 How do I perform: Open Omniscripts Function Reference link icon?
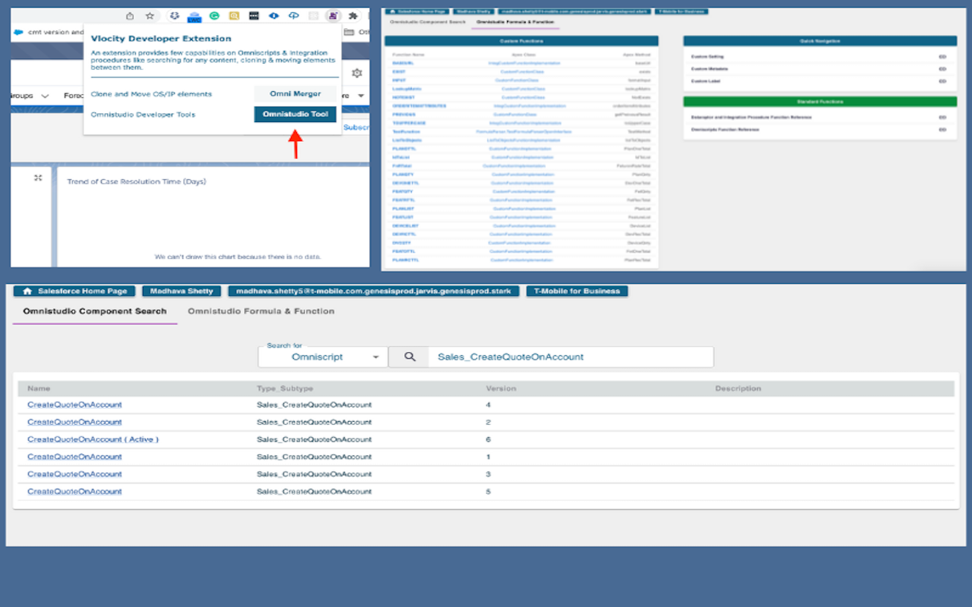tap(942, 130)
